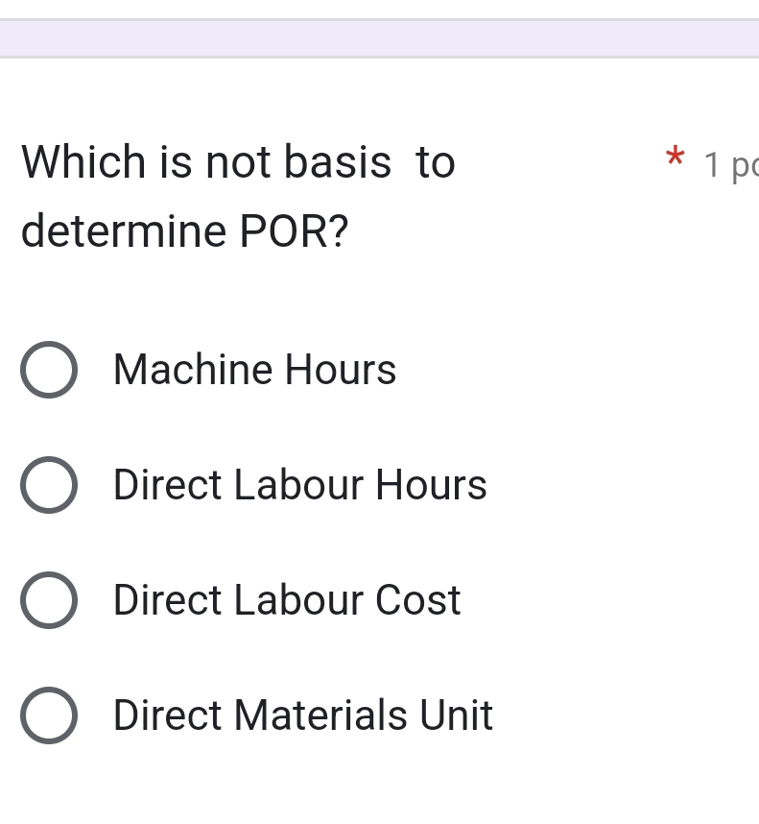
Task: Click the "Machine Hours" option label text
Action: 254,370
